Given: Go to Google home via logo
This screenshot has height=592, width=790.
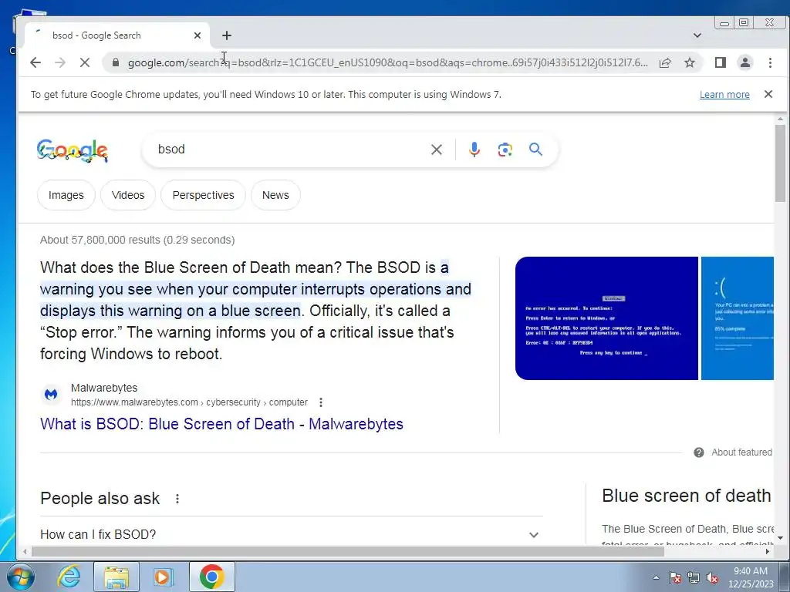Looking at the screenshot, I should pos(73,150).
